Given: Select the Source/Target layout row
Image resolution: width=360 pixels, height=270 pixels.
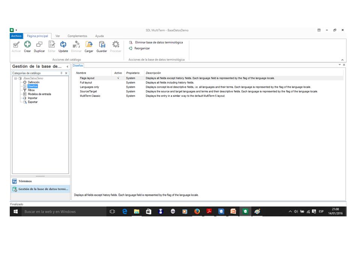Looking at the screenshot, I should pyautogui.click(x=209, y=91).
